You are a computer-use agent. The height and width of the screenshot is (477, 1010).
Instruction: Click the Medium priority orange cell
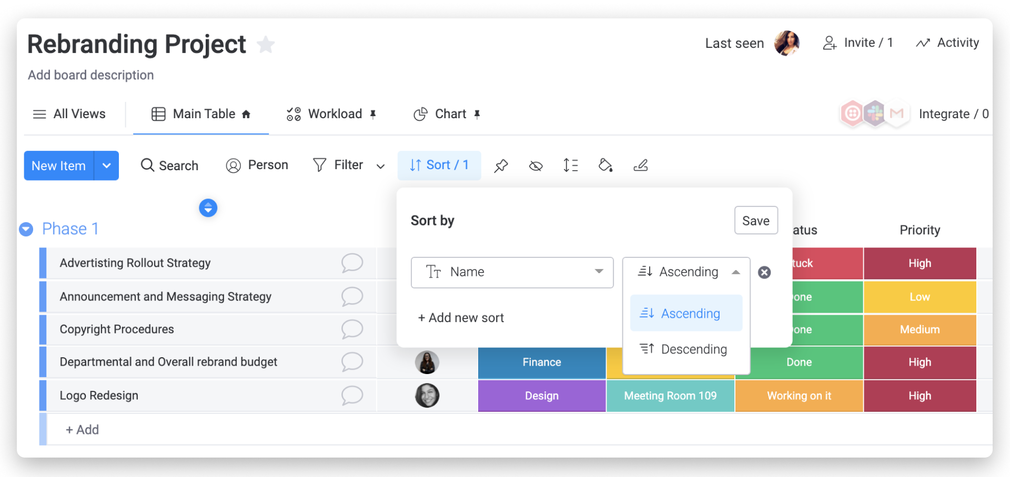click(920, 329)
